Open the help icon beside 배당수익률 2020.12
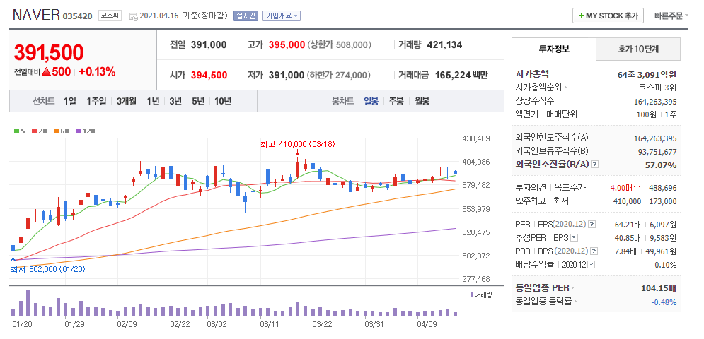 pos(592,265)
